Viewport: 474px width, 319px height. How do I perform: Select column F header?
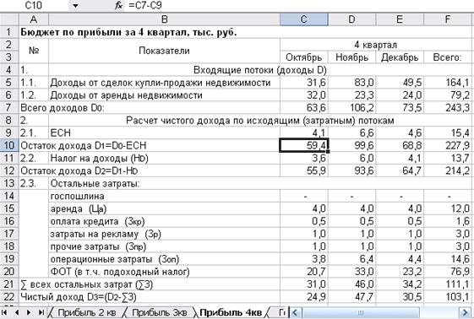click(448, 19)
